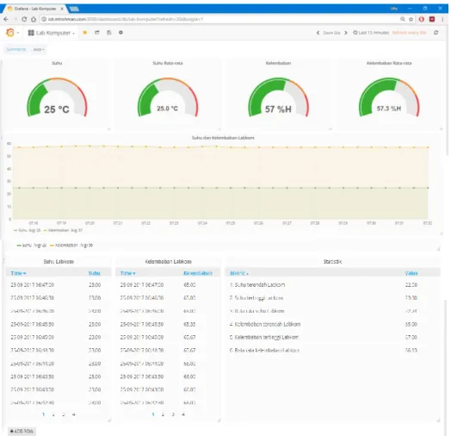Sort Suhu Labkom table by Time
This screenshot has width=451, height=436.
click(18, 273)
